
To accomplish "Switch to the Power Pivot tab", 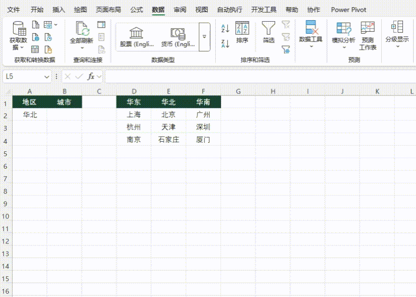I will 348,10.
